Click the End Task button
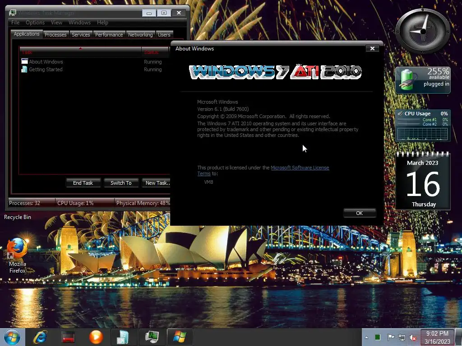 pyautogui.click(x=83, y=183)
